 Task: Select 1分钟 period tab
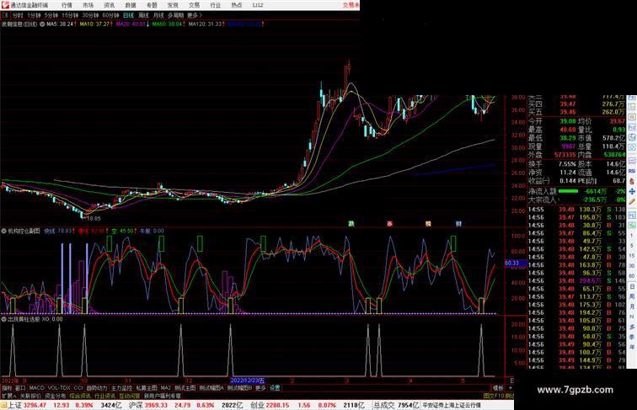(34, 15)
